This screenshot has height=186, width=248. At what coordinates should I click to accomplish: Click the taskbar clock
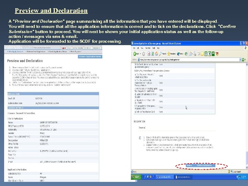point(244,177)
